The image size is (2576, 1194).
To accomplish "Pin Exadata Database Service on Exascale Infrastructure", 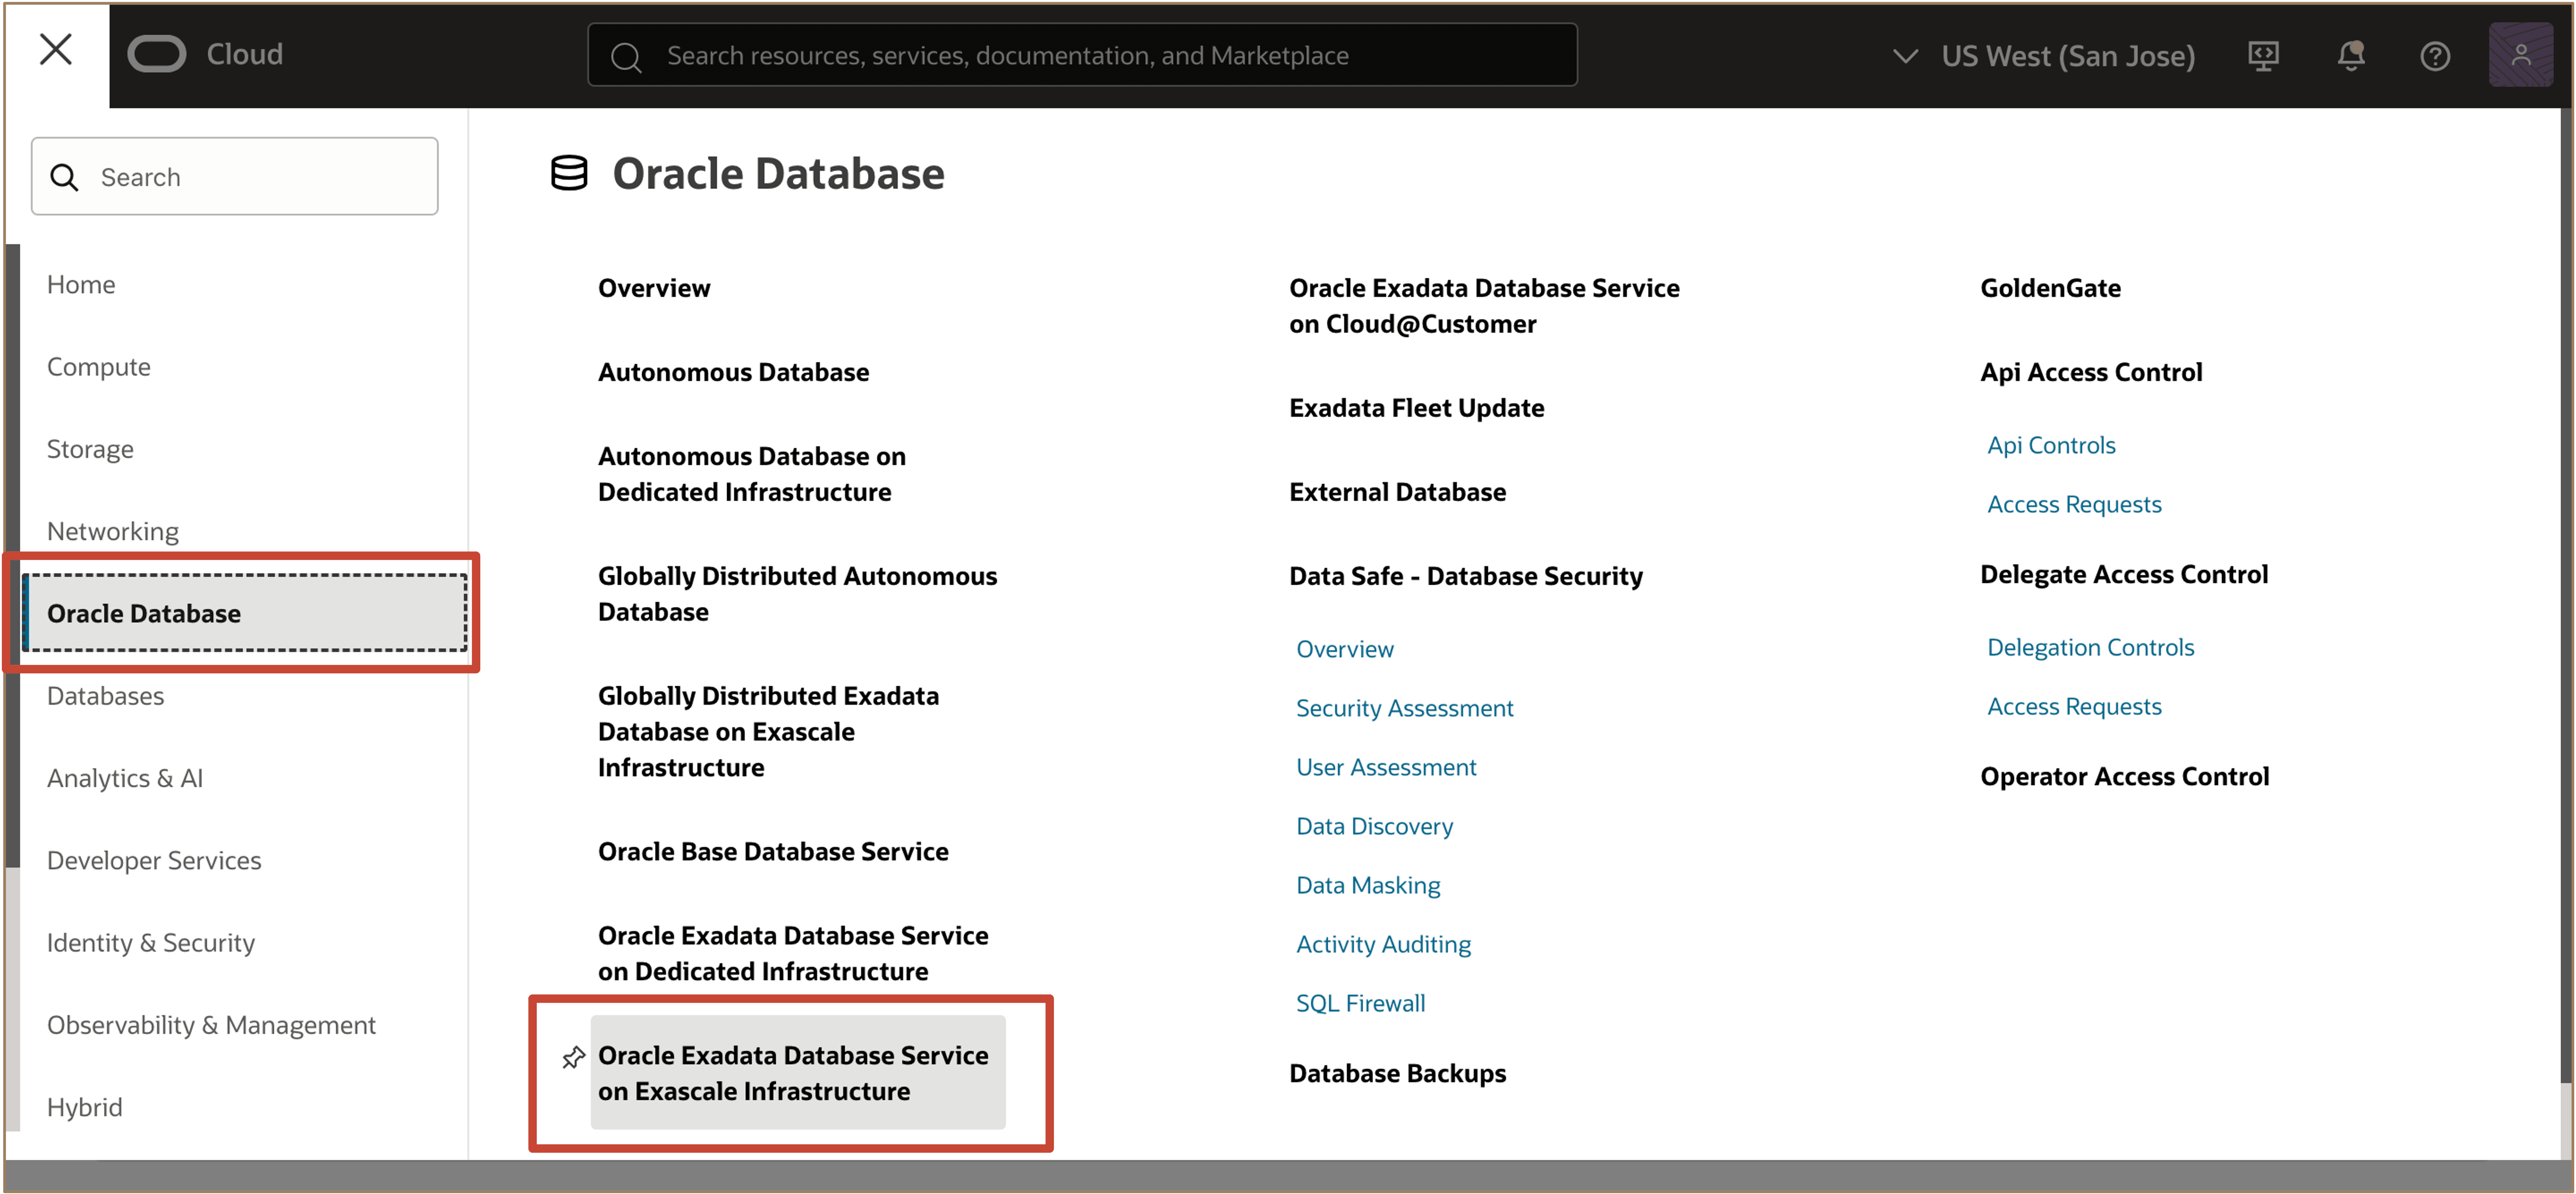I will coord(573,1056).
